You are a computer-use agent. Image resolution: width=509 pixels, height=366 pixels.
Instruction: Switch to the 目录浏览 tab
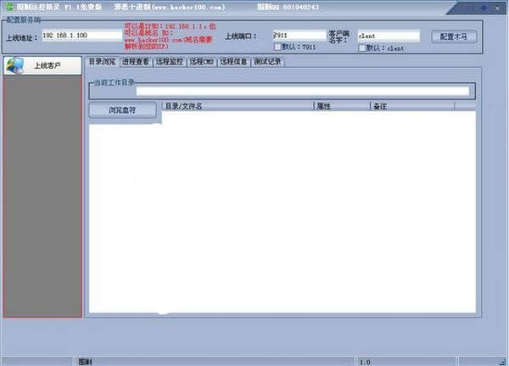point(102,62)
